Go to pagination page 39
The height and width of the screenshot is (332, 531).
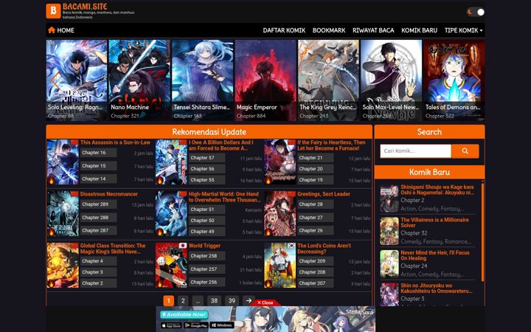232,300
